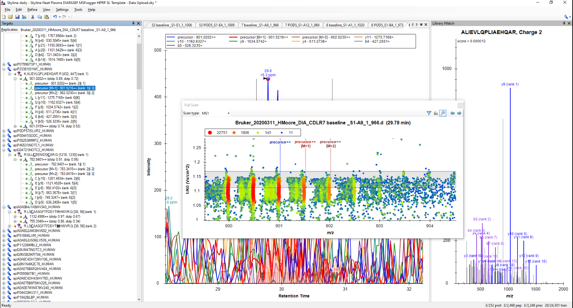Screen dimensions: 573x308
Task: Go to next scan with right arrow
Action: click(459, 113)
